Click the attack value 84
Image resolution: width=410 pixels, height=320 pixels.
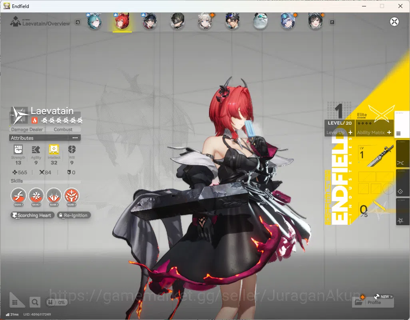45,172
